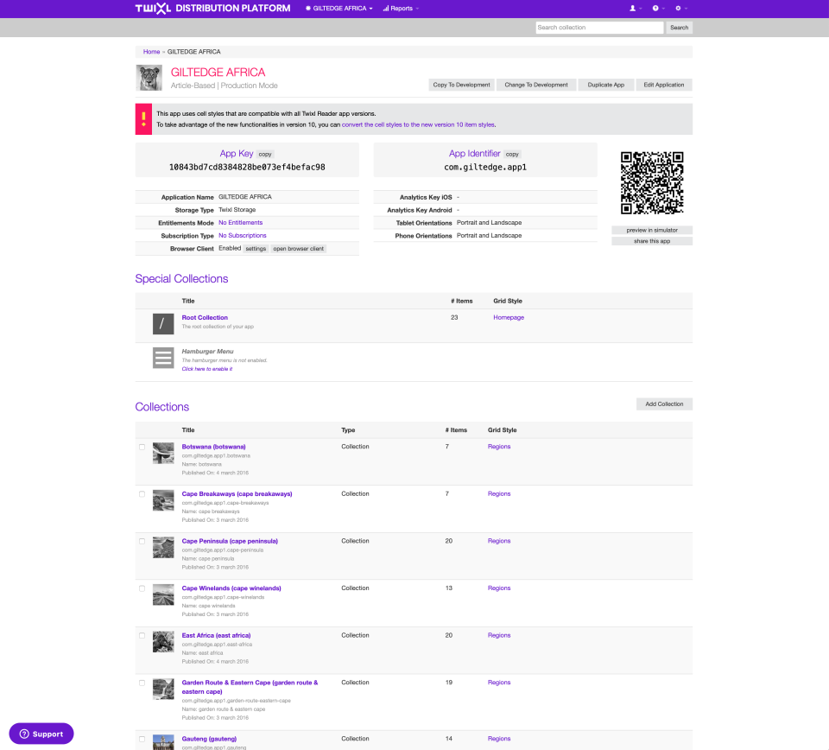Click share this app button
829x750 pixels.
tap(652, 241)
